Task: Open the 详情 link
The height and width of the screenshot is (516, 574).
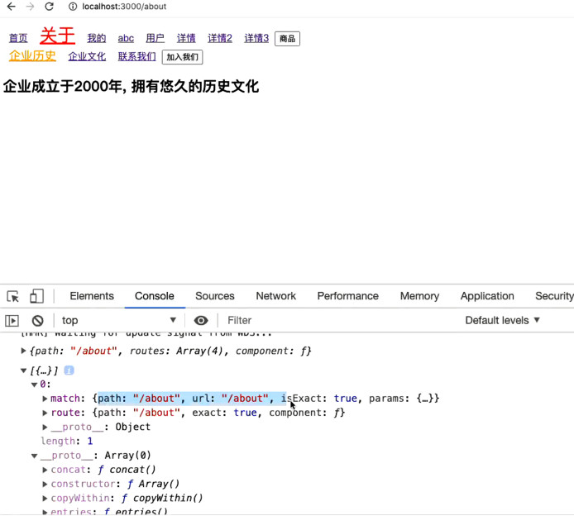Action: coord(186,38)
